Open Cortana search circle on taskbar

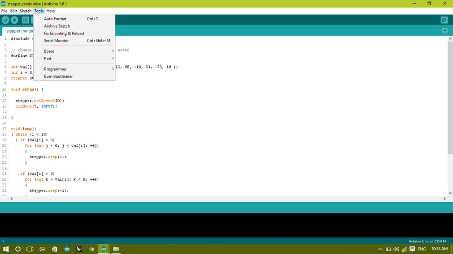[18, 249]
